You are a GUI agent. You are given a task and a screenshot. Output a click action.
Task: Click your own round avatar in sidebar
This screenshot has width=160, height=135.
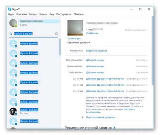click(13, 23)
